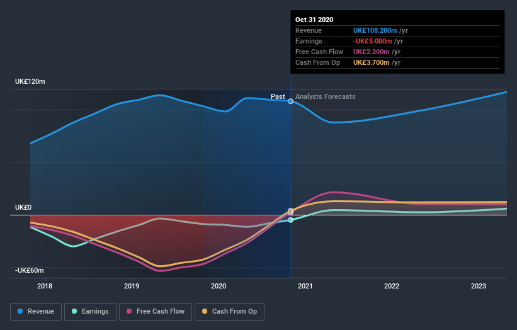Click the UK£120m y-axis label
The width and height of the screenshot is (517, 330).
coord(30,81)
